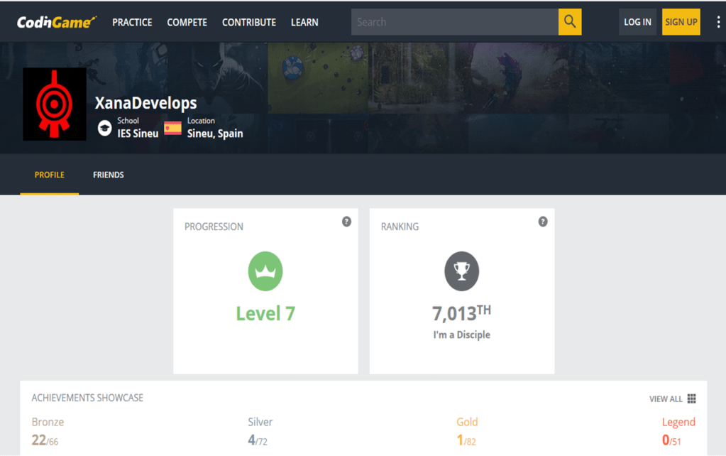Click the green crown level icon

click(265, 271)
